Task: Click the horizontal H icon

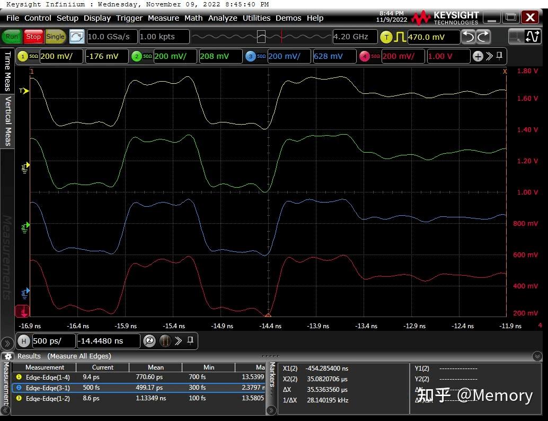Action: 24,341
